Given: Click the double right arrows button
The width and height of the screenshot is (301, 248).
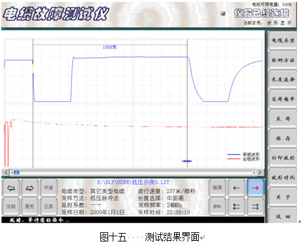Looking at the screenshot, I should (x=255, y=206).
